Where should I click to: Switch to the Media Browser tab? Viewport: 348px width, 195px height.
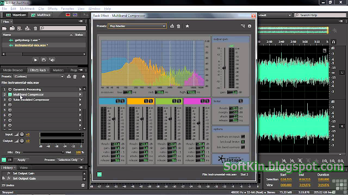click(x=13, y=70)
